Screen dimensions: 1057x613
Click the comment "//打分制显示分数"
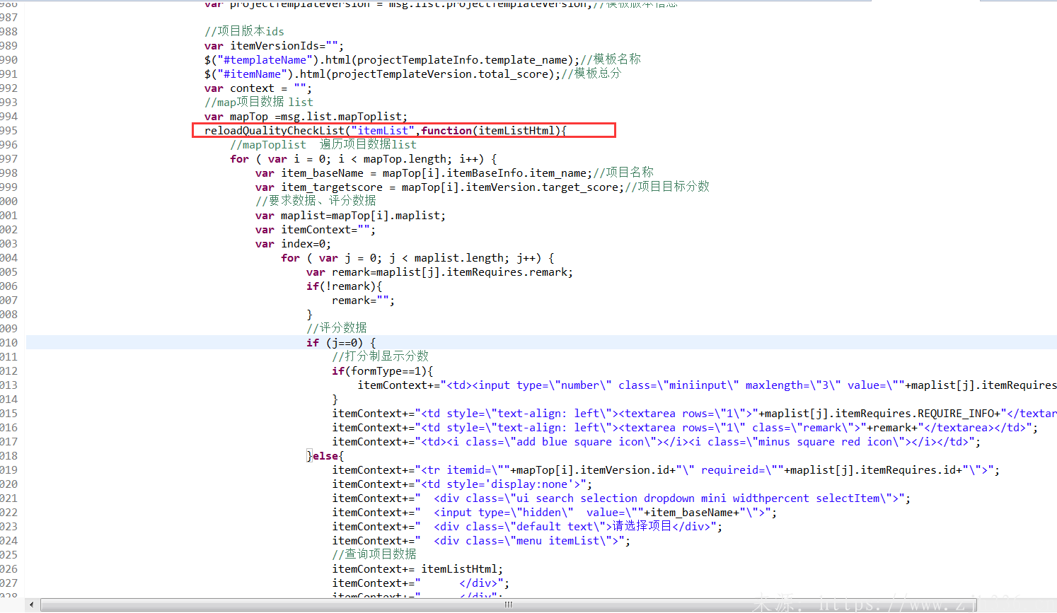pos(380,356)
